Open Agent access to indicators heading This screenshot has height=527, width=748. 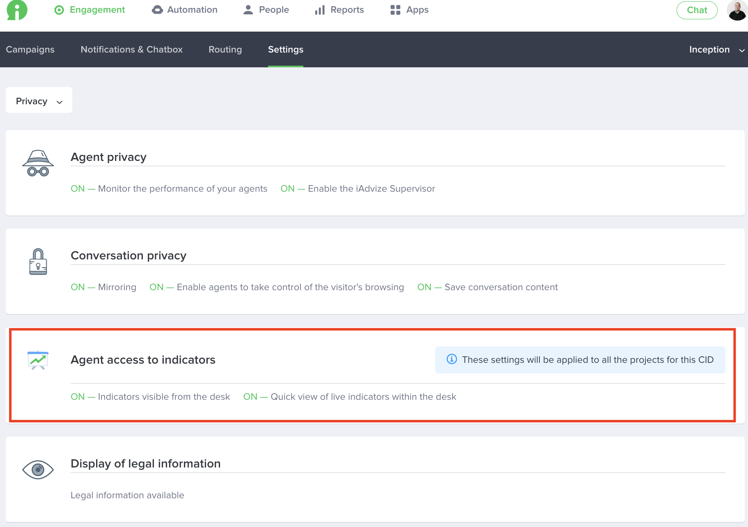(143, 360)
